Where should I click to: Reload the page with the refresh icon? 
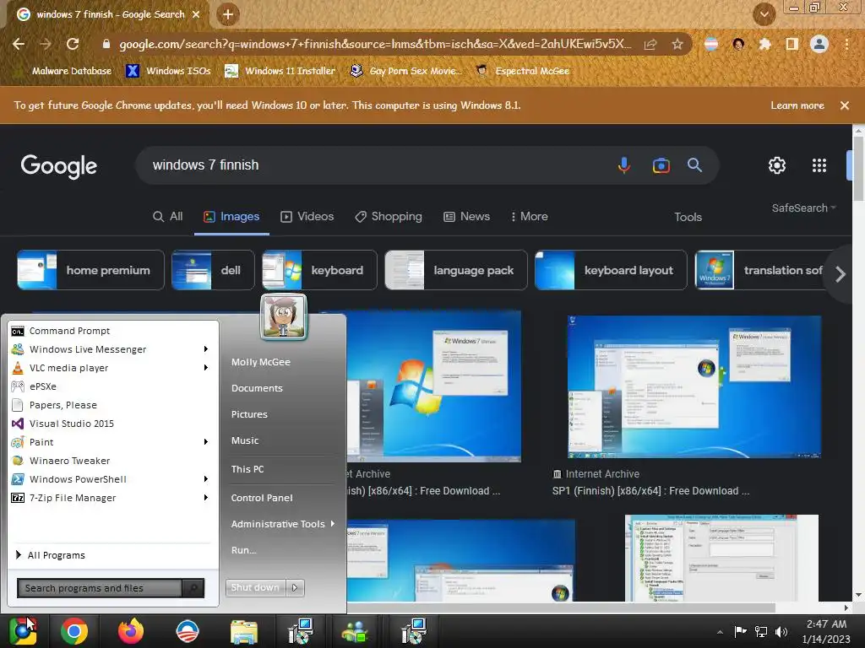point(73,44)
